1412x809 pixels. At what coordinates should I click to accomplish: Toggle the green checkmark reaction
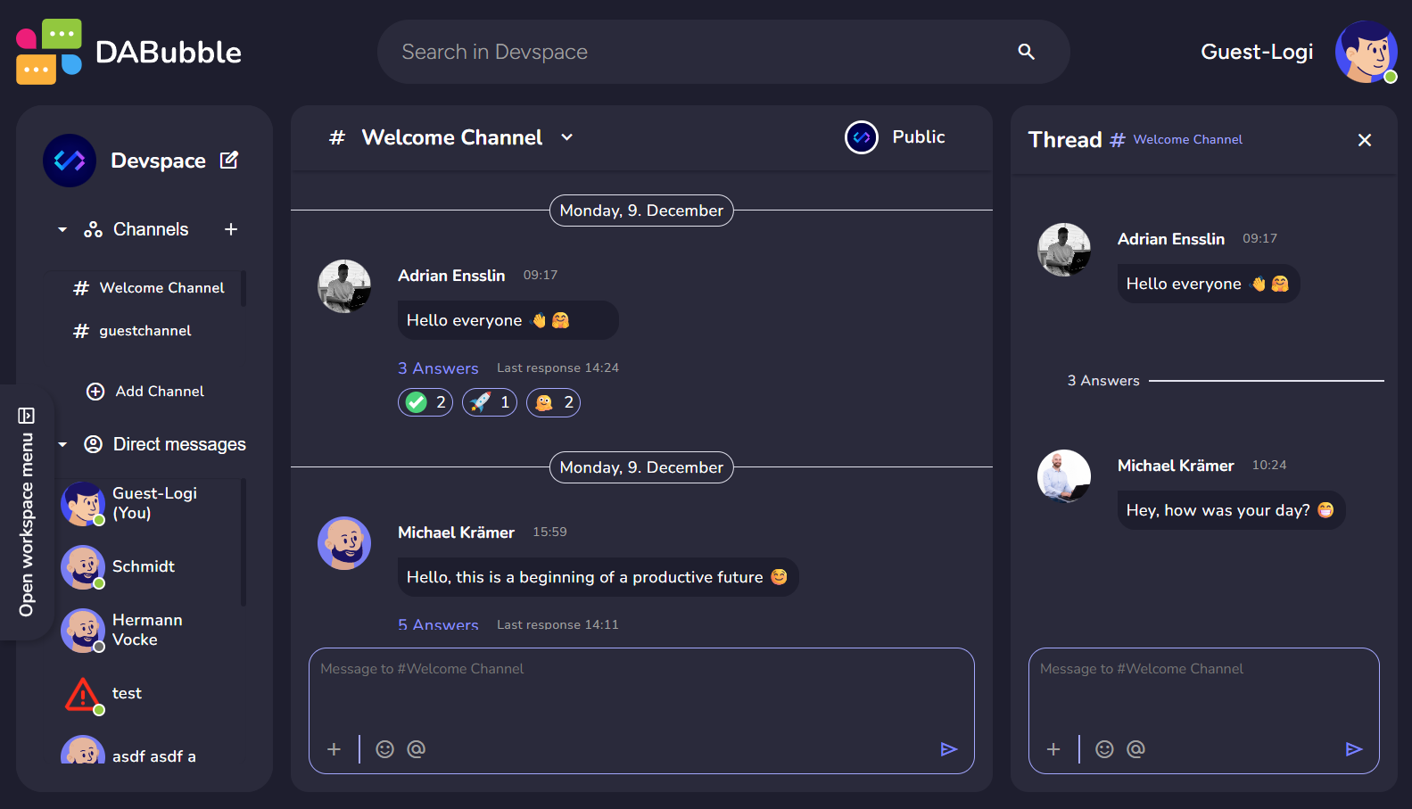click(x=425, y=402)
